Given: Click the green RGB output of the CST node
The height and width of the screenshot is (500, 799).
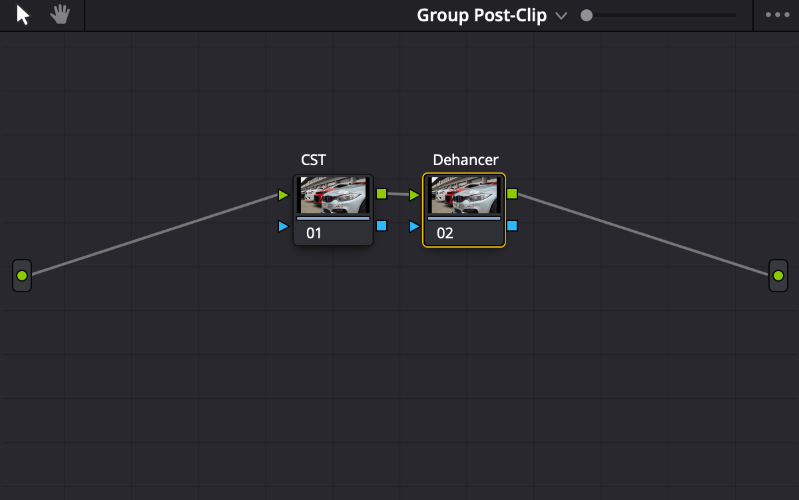Looking at the screenshot, I should pyautogui.click(x=380, y=195).
